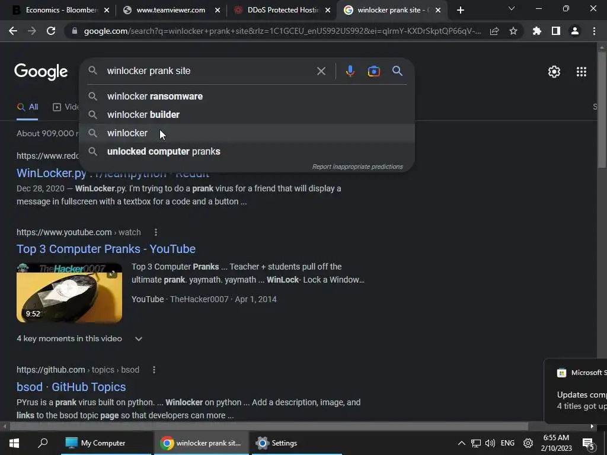Open the Microsoft Store updates notification
This screenshot has height=455, width=607.
[576, 390]
